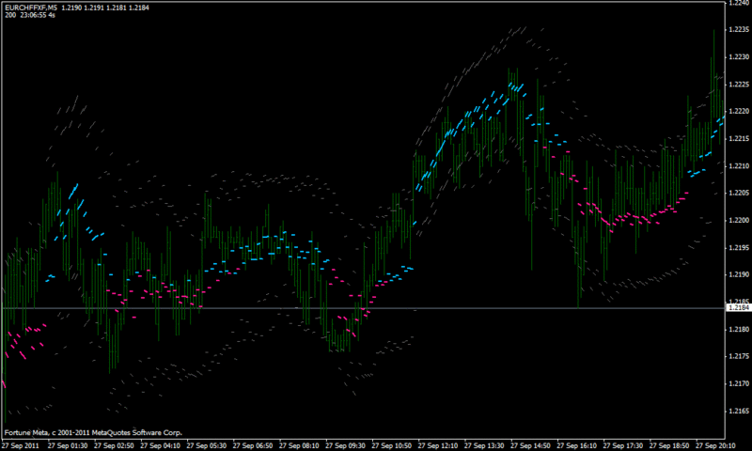Select the highlighted 1.2184 current price label
Viewport: 752px width, 451px height.
click(x=739, y=307)
